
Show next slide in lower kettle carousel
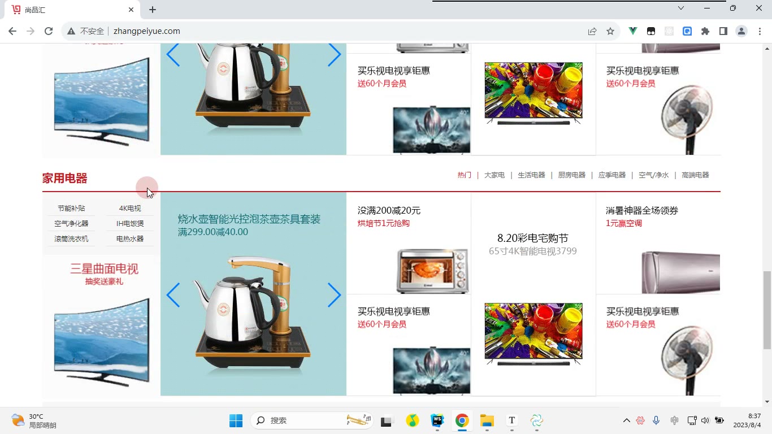point(334,295)
